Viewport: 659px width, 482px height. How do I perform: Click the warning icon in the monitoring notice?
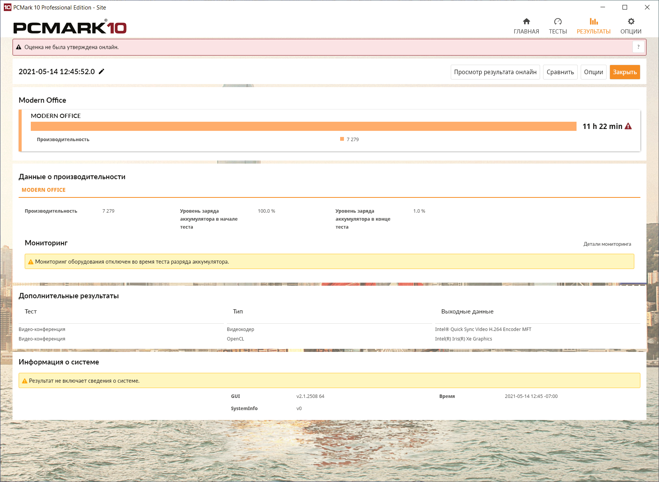tap(31, 262)
